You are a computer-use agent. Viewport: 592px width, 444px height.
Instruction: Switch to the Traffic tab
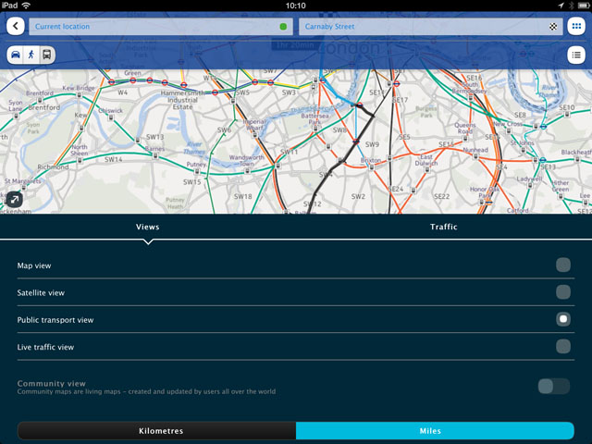[444, 227]
